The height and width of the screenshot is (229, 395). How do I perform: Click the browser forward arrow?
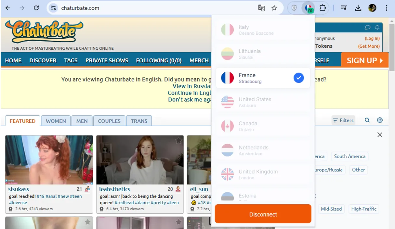tap(22, 8)
